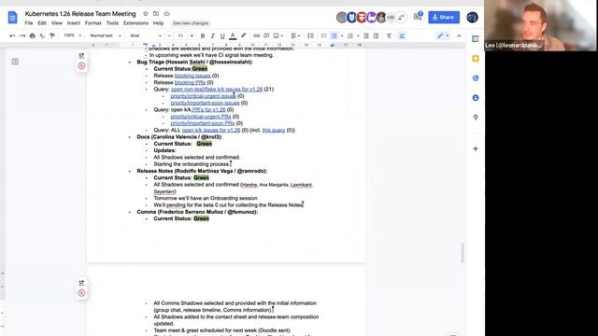Click the font size field

[180, 35]
